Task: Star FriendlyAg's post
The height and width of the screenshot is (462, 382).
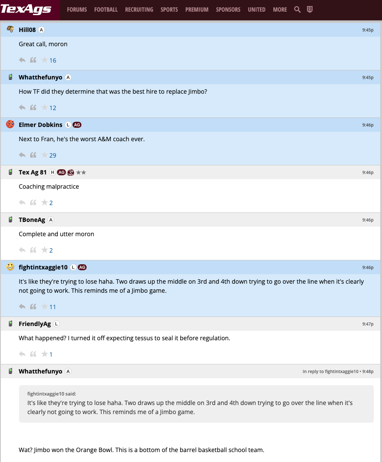Action: click(x=44, y=354)
